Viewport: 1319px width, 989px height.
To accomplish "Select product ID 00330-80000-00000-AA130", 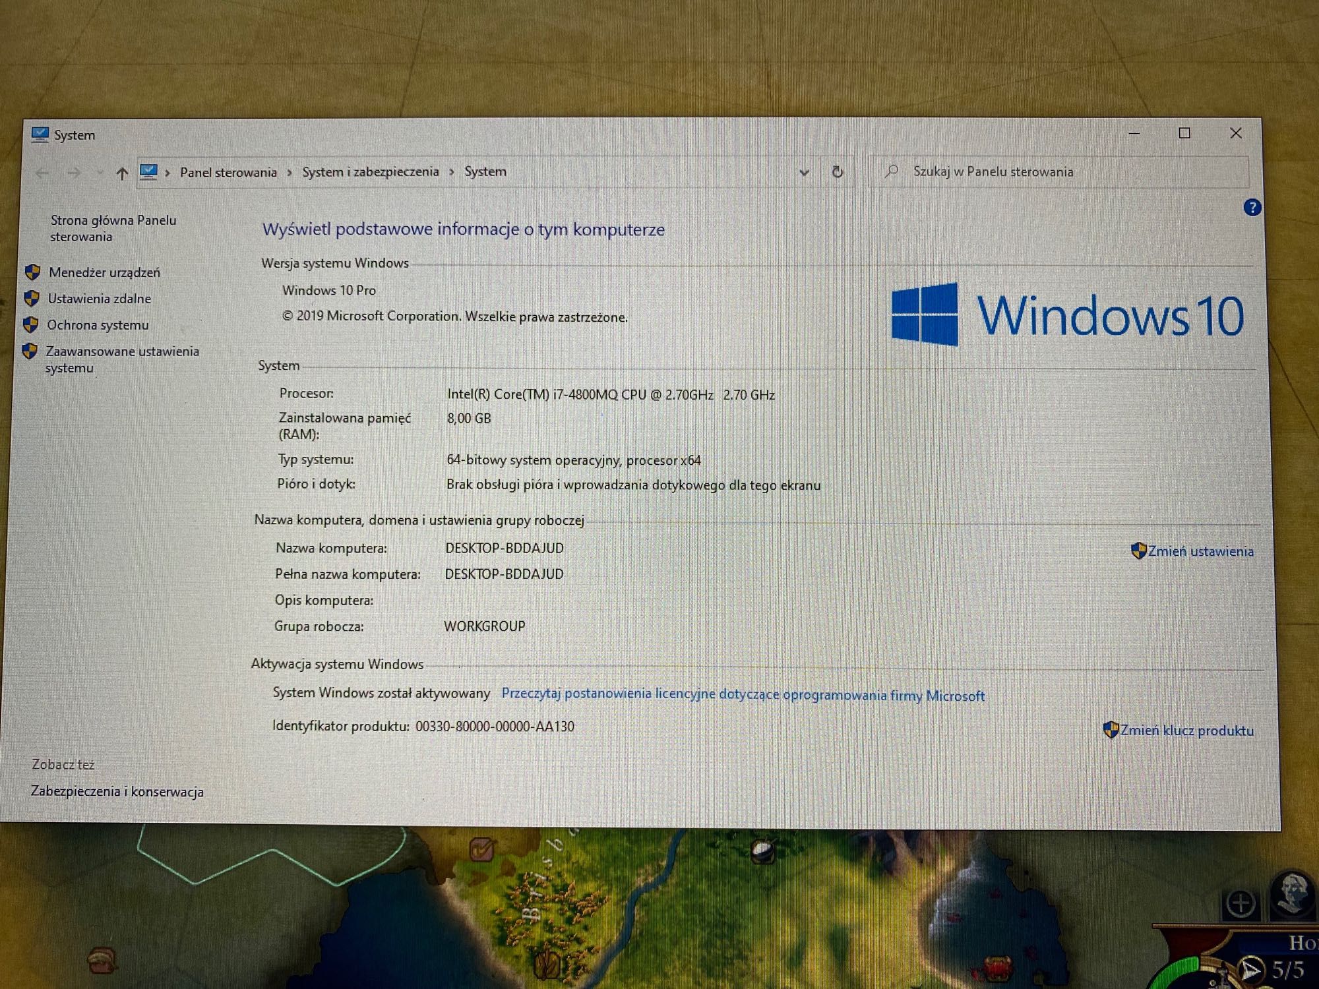I will click(x=495, y=727).
